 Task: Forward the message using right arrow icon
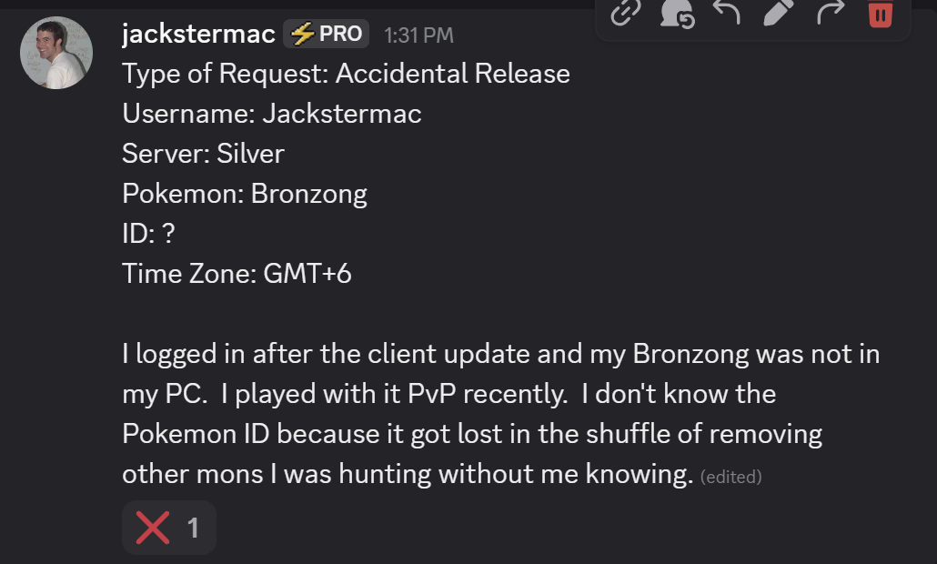pyautogui.click(x=830, y=12)
